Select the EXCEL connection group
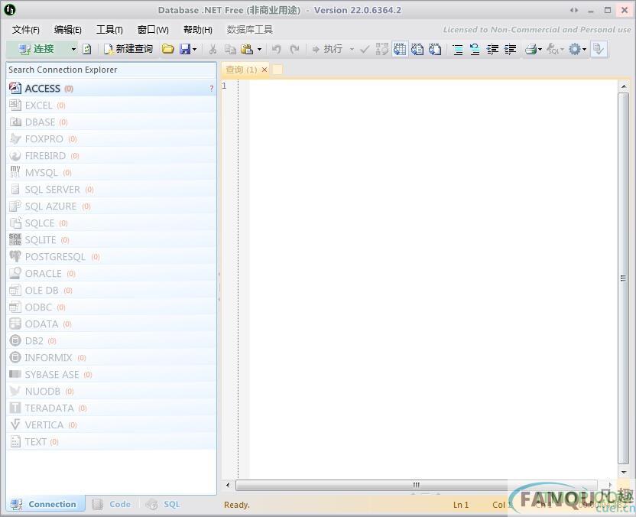 [111, 106]
